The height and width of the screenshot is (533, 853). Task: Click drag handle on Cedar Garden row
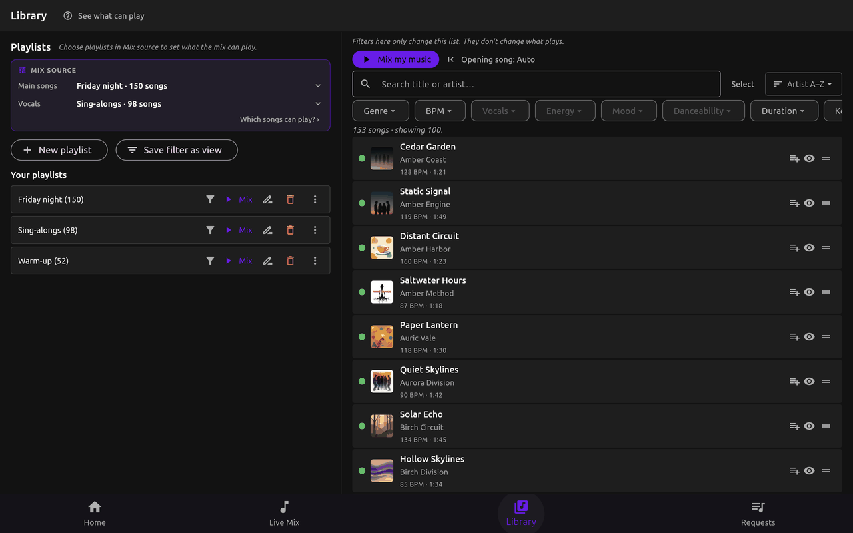(x=826, y=159)
